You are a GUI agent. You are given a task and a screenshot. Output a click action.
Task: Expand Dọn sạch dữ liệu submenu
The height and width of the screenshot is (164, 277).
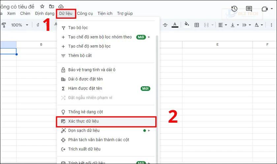pos(106,131)
